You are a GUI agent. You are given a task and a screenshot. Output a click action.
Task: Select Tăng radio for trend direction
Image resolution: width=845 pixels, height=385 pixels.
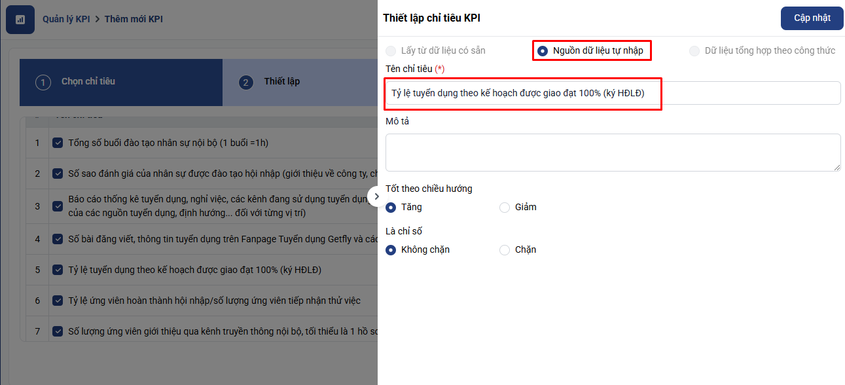click(391, 208)
